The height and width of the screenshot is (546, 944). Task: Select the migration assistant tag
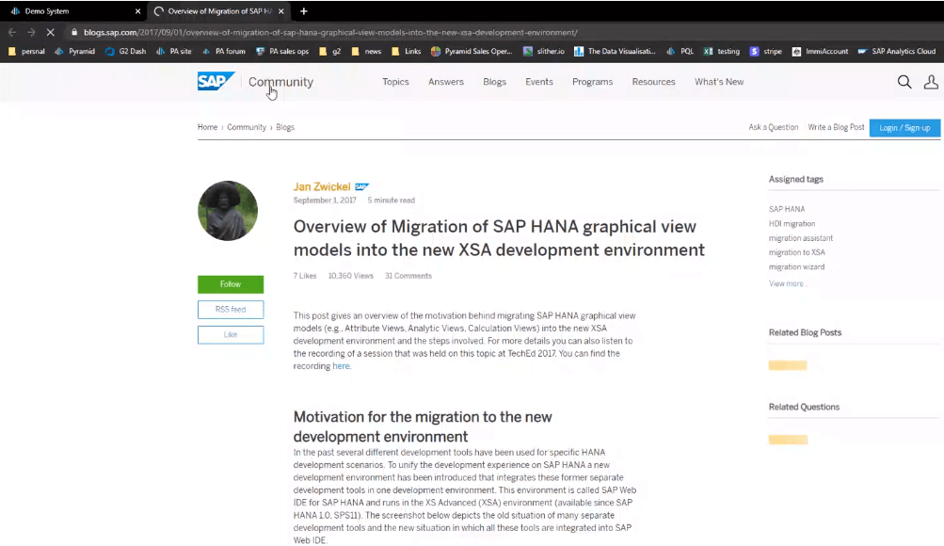[x=801, y=238]
